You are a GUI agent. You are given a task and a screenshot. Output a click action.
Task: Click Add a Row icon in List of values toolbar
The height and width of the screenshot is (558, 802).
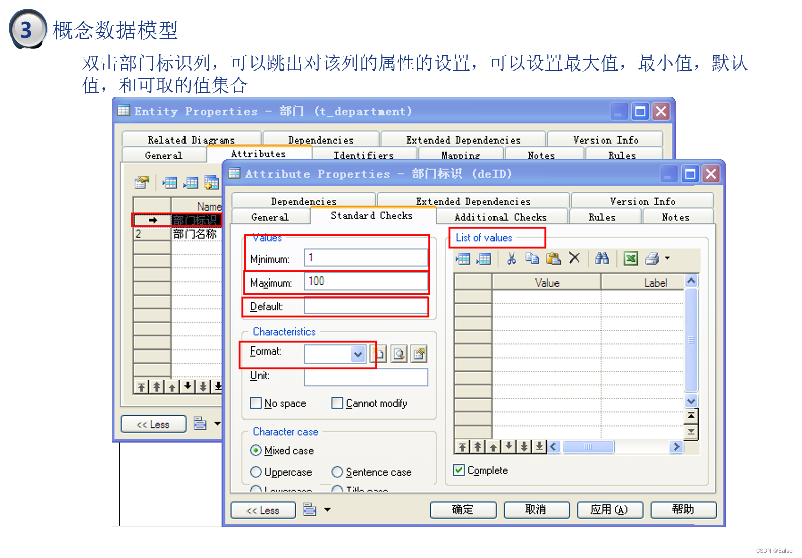[484, 259]
